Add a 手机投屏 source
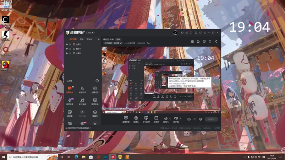The height and width of the screenshot is (160, 285). [x=146, y=119]
